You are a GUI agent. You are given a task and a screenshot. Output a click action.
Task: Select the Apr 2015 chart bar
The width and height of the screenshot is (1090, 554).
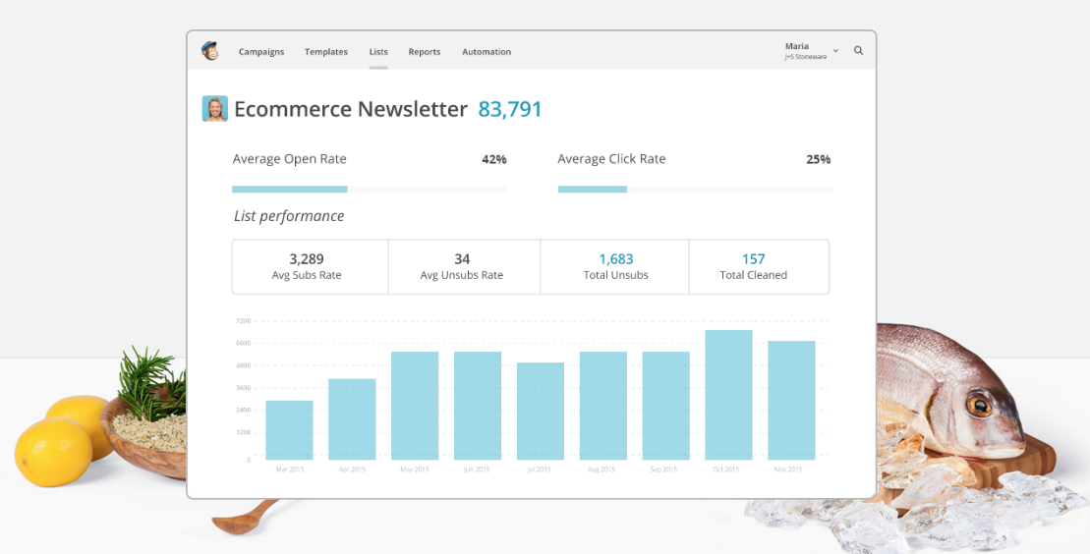353,419
